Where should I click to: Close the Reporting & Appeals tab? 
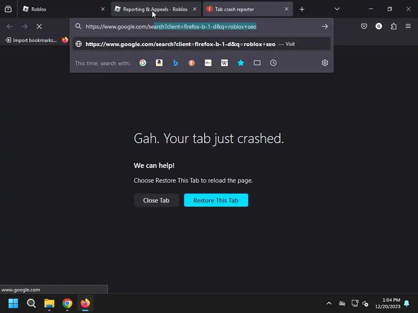195,9
